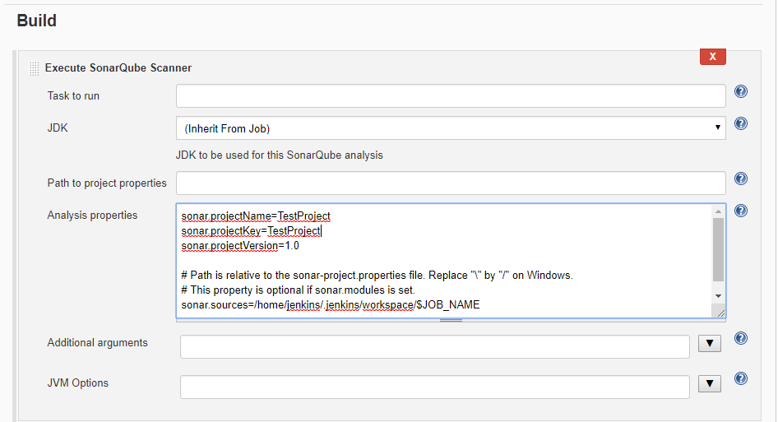
Task: Click inside the Task to run field
Action: (x=451, y=95)
